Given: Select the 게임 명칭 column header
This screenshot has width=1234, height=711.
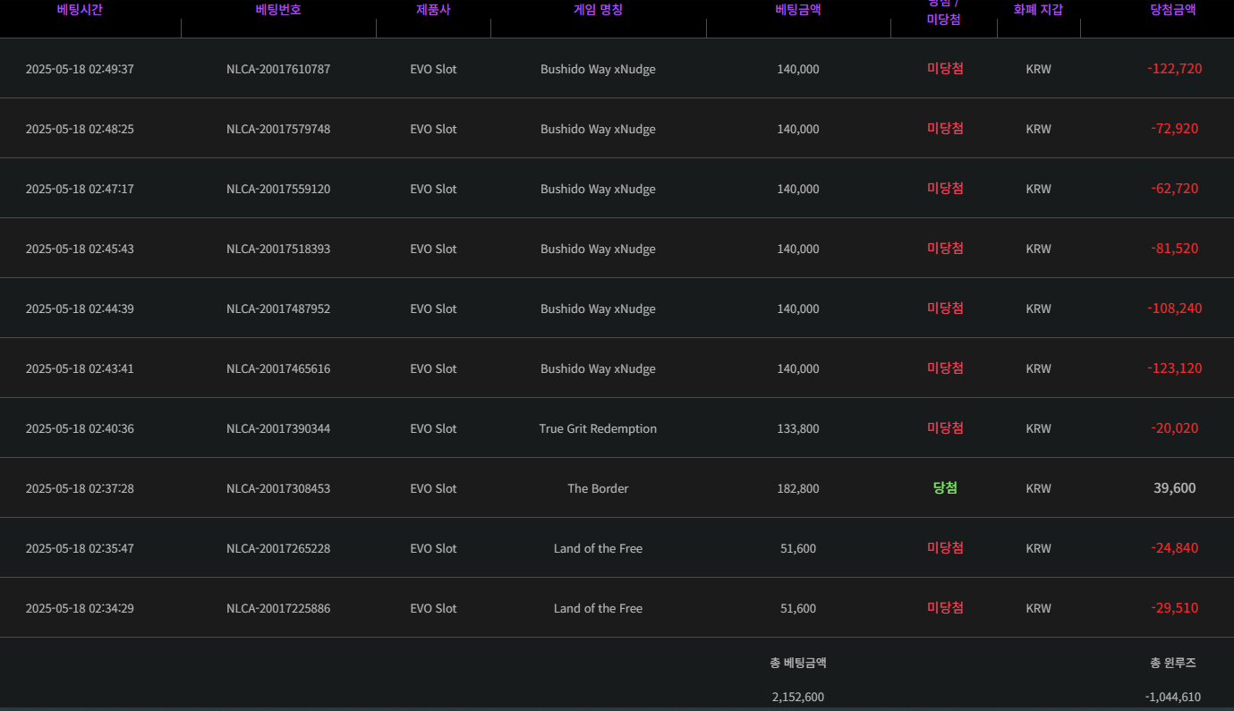Looking at the screenshot, I should click(598, 10).
